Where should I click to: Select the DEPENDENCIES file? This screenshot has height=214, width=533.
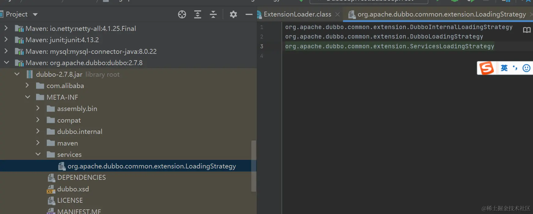click(81, 177)
